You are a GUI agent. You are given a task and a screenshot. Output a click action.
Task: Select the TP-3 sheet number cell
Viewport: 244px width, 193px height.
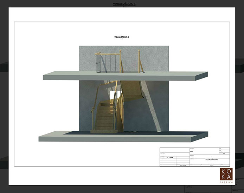point(211,165)
